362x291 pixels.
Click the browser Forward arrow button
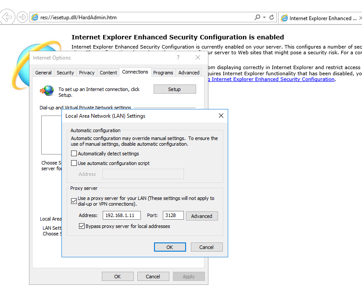(x=22, y=17)
